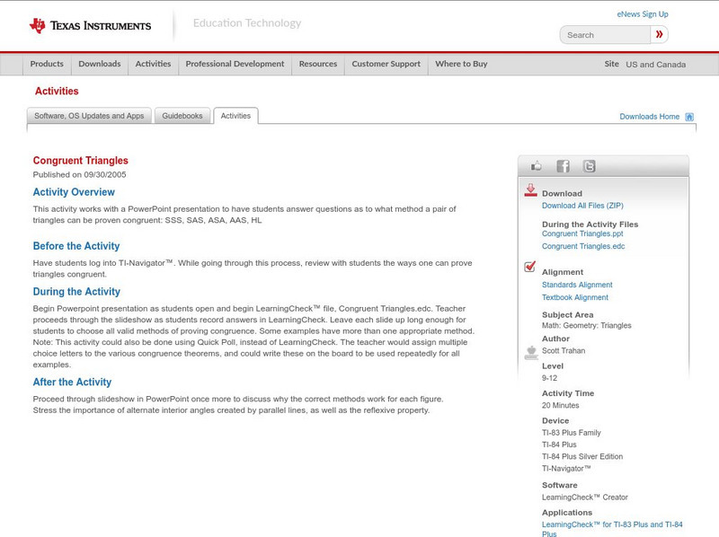Screen dimensions: 719x537
Task: Click inside the Search input field
Action: click(600, 34)
